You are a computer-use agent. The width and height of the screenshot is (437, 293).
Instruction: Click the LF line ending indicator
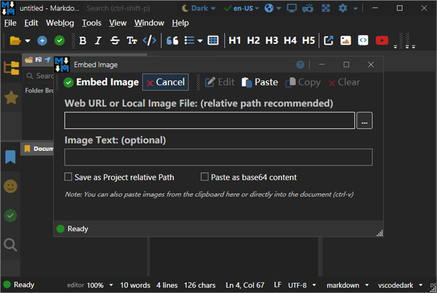pyautogui.click(x=277, y=285)
